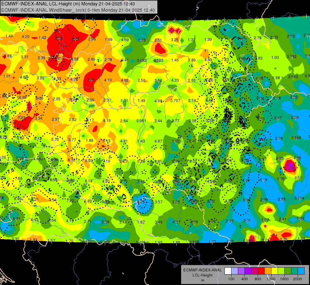310x285 pixels.
Task: Click the 4.10 wind shear value
Action: [108, 80]
